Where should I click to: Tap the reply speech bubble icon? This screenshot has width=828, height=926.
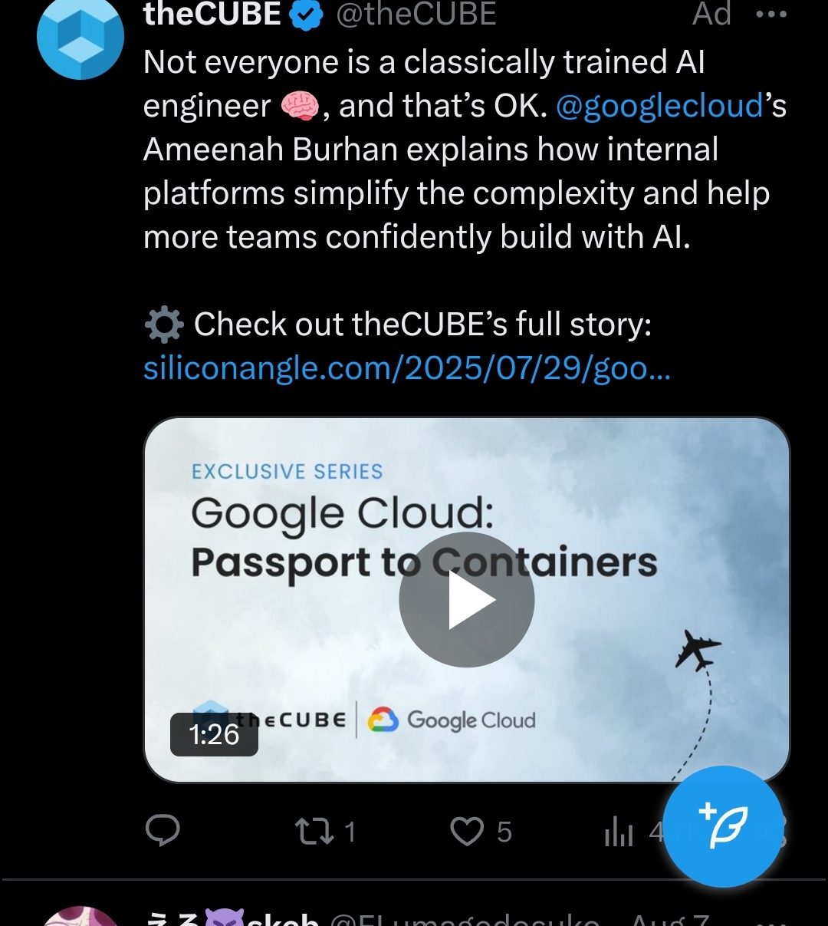click(163, 831)
